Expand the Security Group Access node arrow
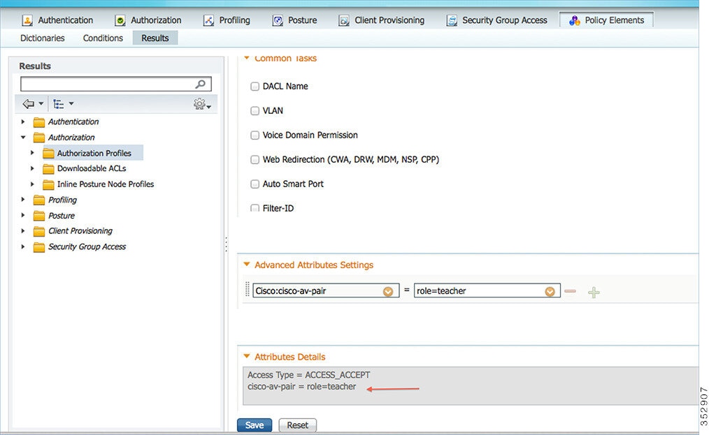709x435 pixels. point(23,246)
